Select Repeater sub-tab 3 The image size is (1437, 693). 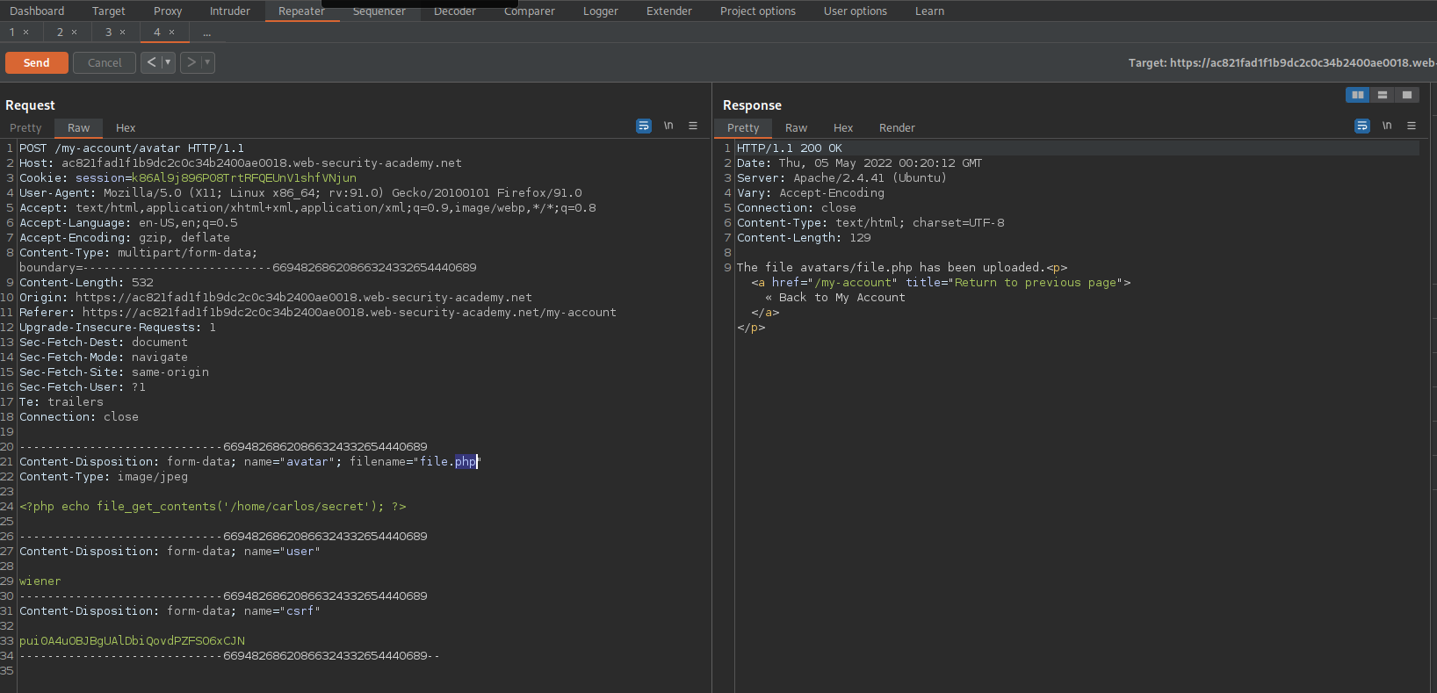pyautogui.click(x=109, y=32)
